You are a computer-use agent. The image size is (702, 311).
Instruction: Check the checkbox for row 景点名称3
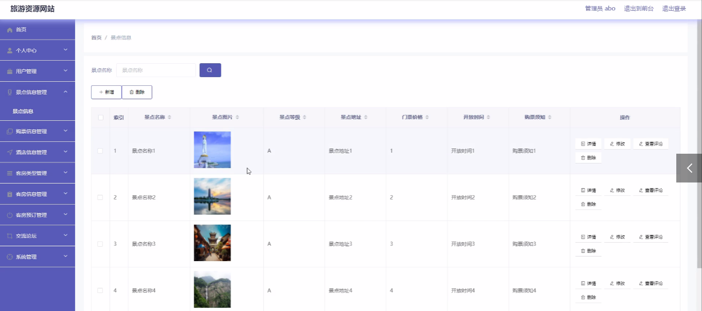tap(100, 244)
